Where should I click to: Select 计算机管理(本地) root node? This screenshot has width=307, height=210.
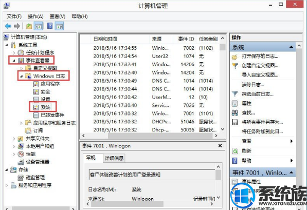29,37
